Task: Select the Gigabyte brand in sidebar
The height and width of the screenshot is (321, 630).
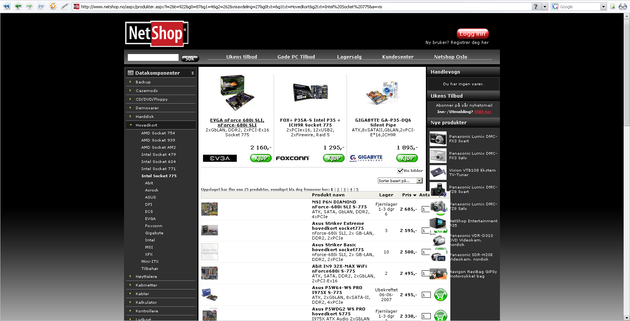Action: pyautogui.click(x=154, y=233)
